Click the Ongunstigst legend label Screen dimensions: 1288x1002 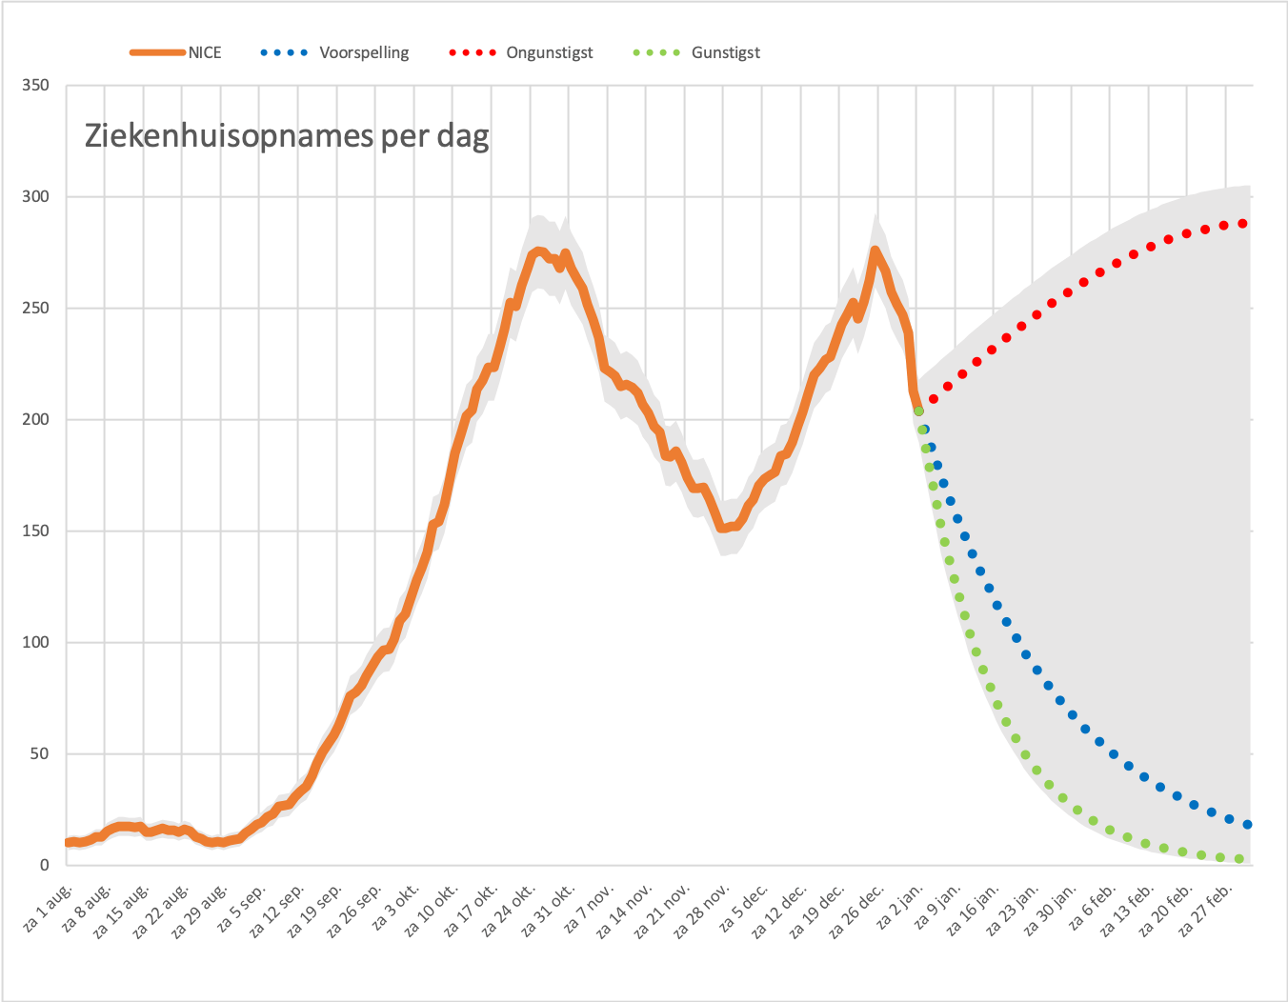pos(521,52)
